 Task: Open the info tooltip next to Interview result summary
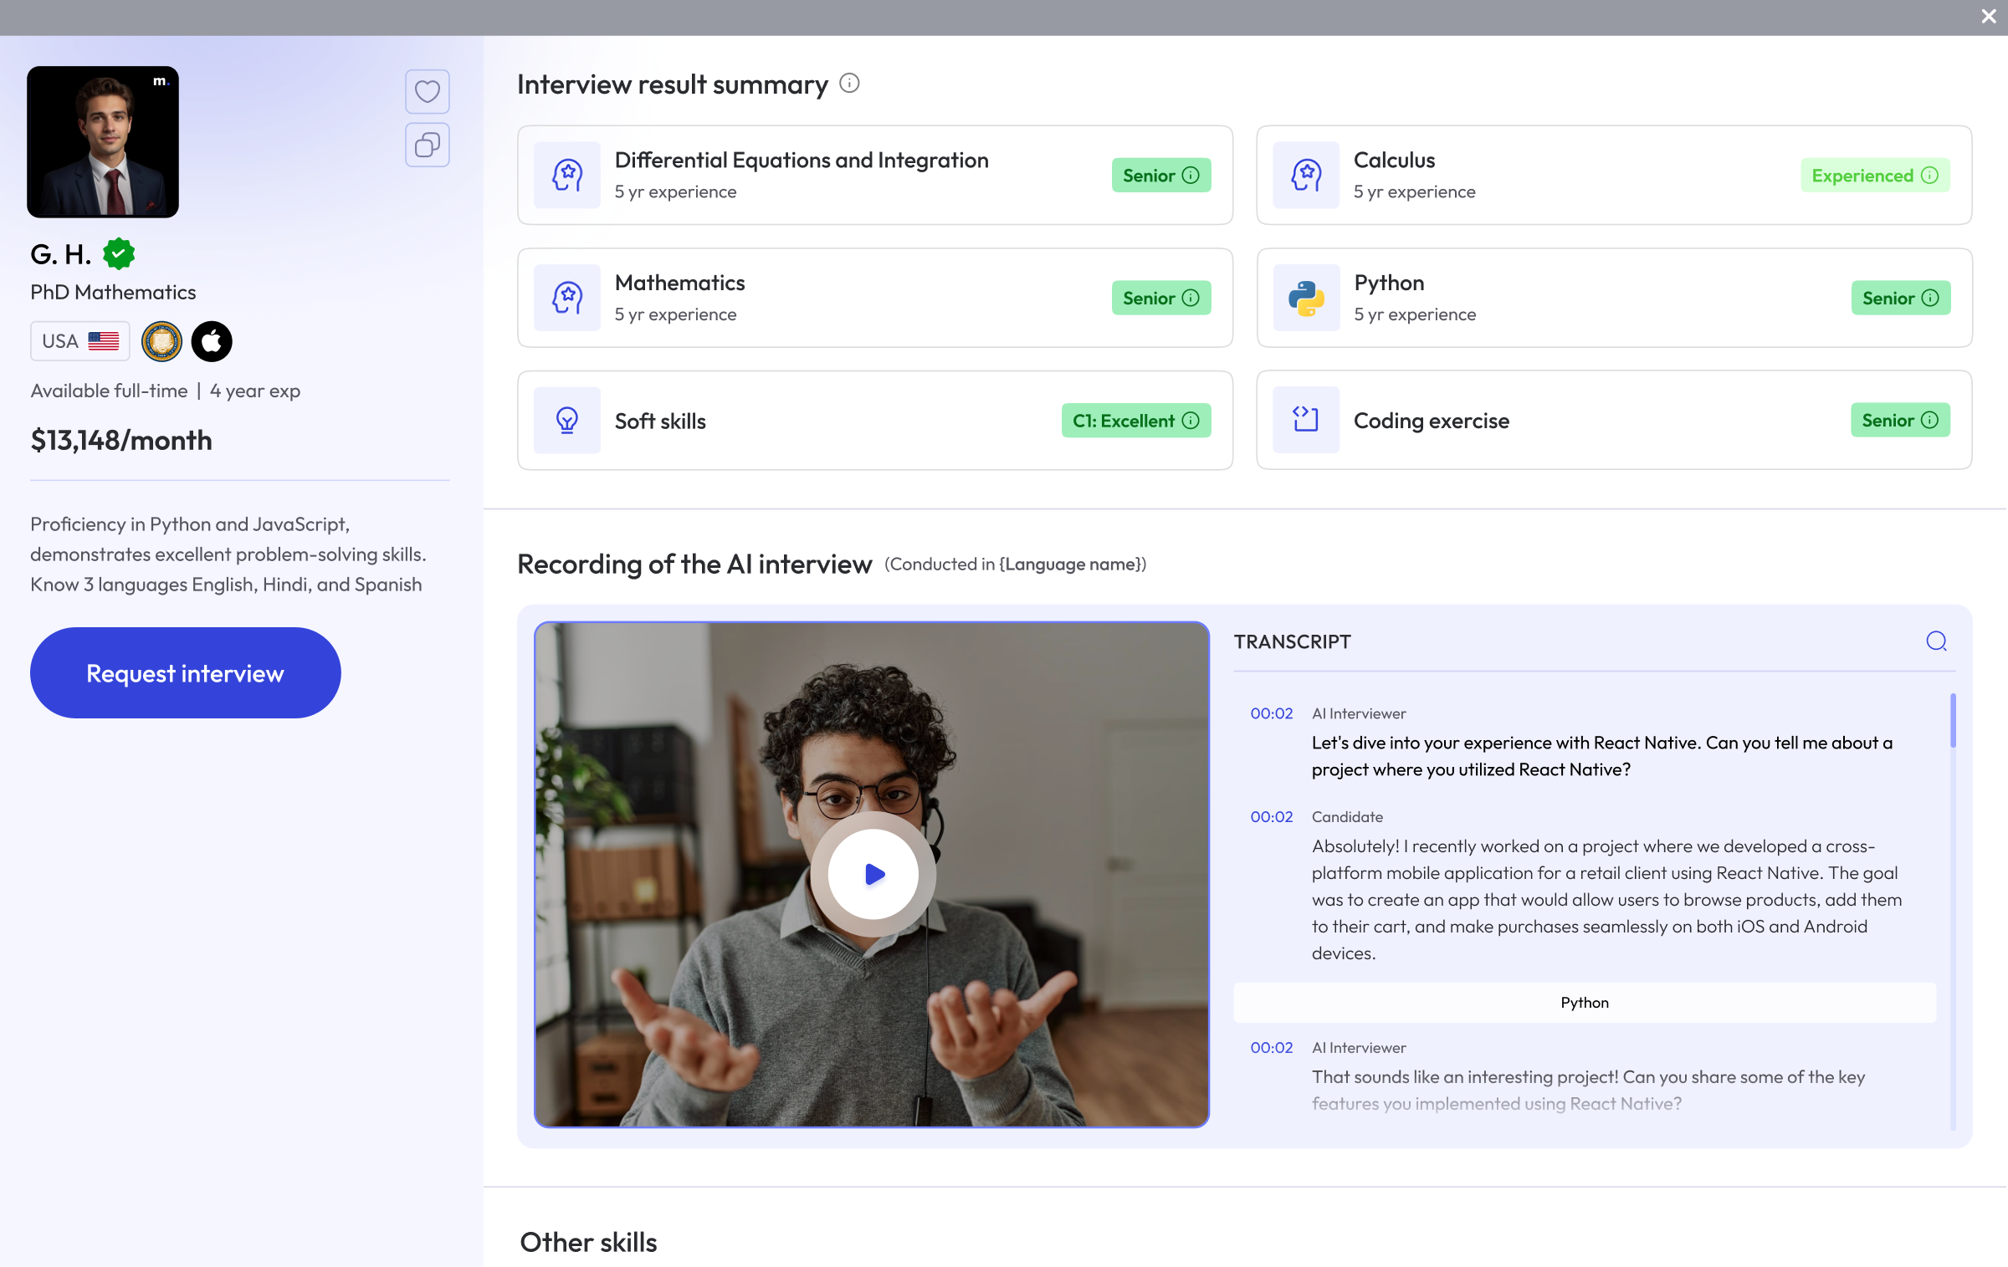(850, 84)
